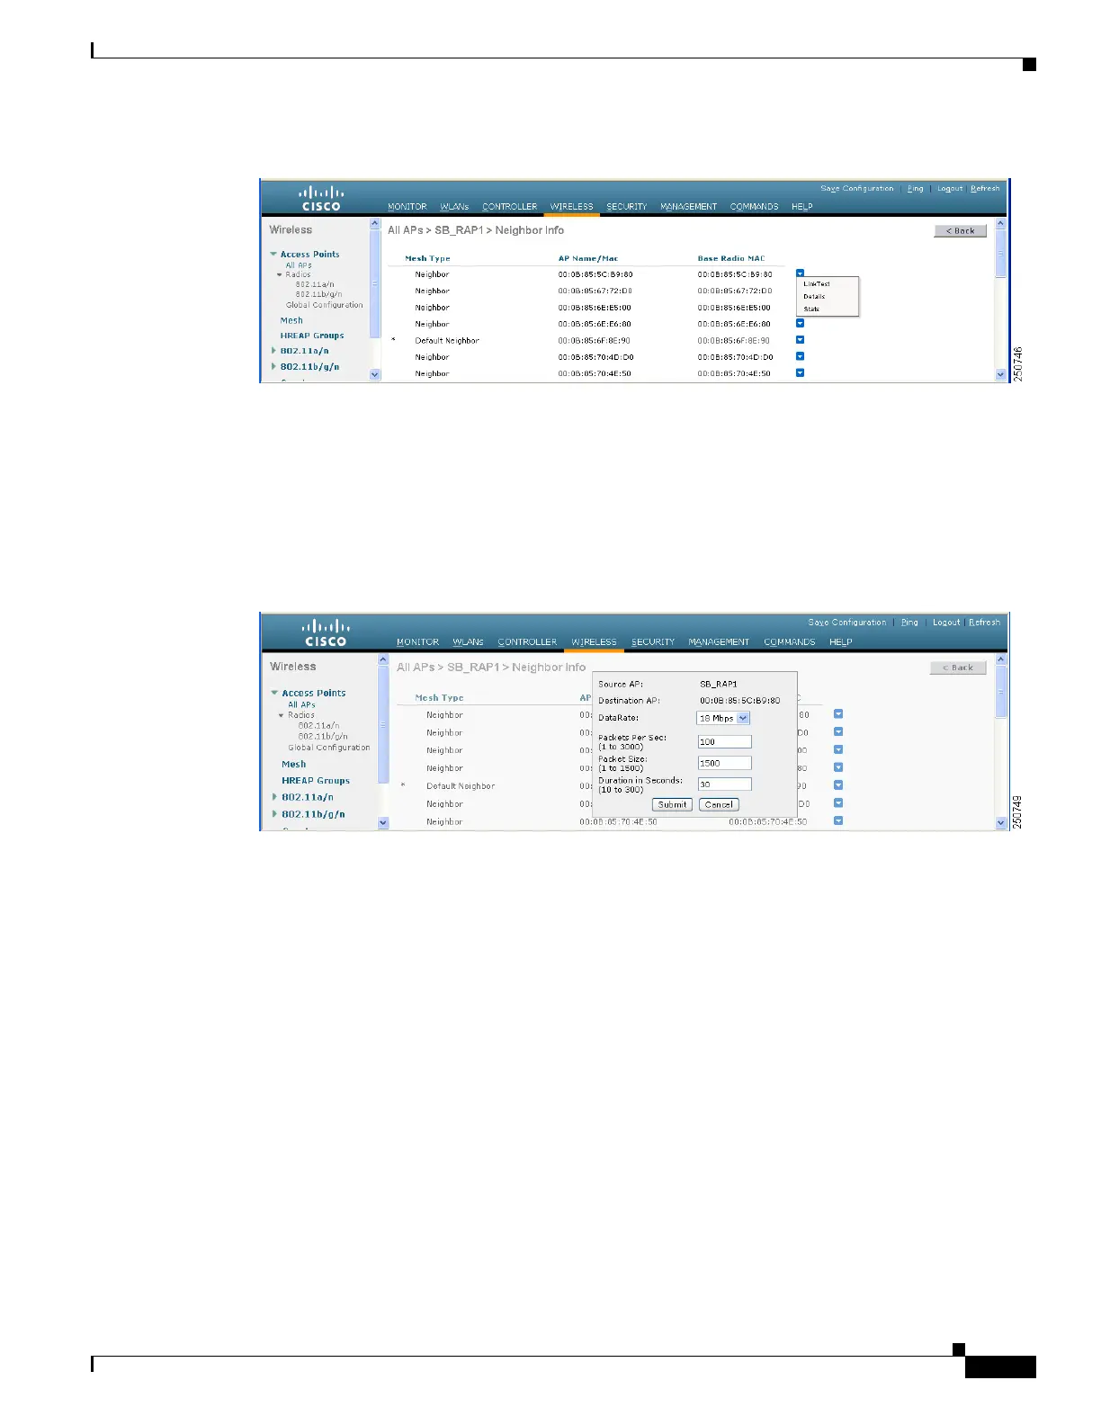Open actions arrow for 00:0B:85:70:4D:D0 in menu screenshot
The height and width of the screenshot is (1425, 1101).
pyautogui.click(x=800, y=356)
